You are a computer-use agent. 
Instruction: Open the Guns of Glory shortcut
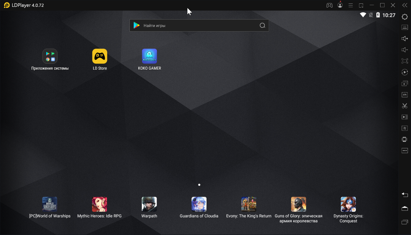click(x=299, y=210)
